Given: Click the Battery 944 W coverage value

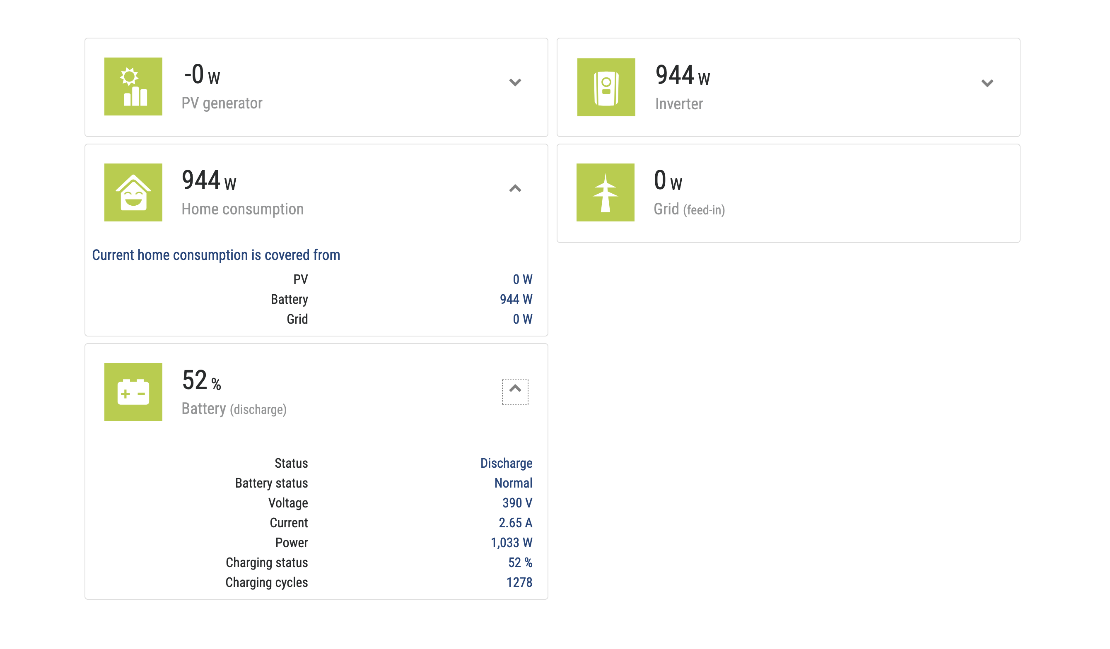Looking at the screenshot, I should [516, 299].
